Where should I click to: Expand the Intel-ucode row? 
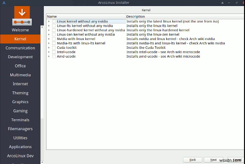(x=49, y=52)
